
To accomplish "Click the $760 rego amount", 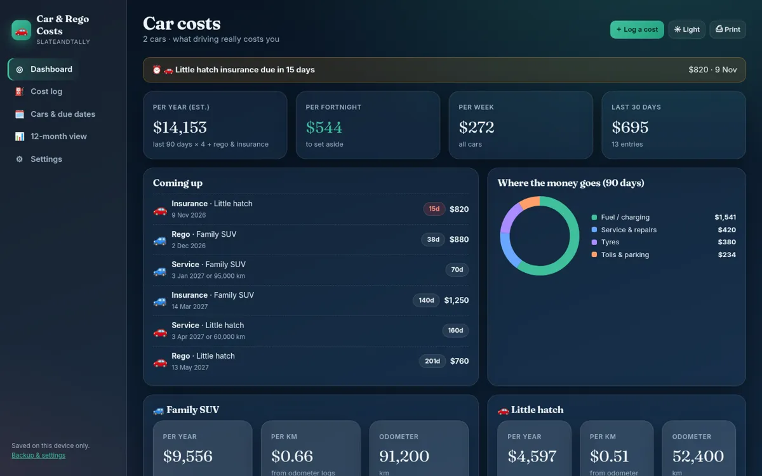I will (459, 361).
